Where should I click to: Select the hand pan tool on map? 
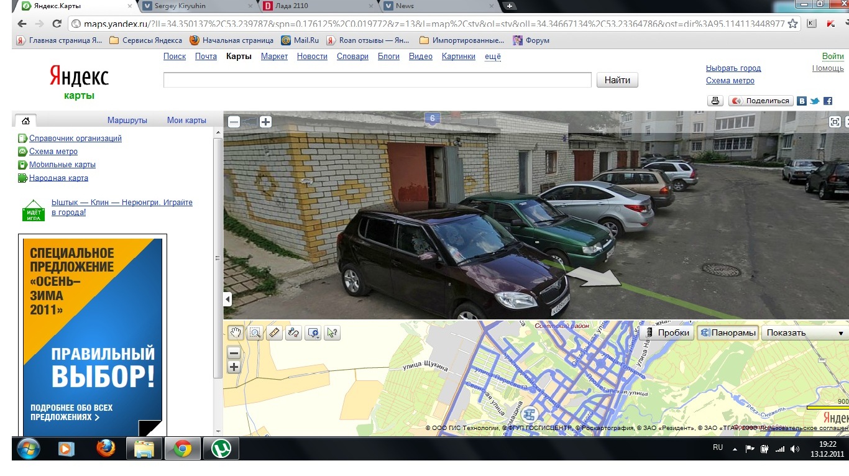click(235, 332)
